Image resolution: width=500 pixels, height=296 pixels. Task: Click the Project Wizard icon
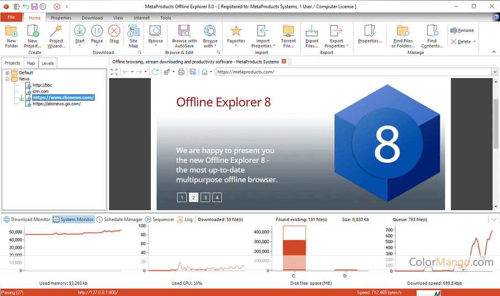pos(56,31)
